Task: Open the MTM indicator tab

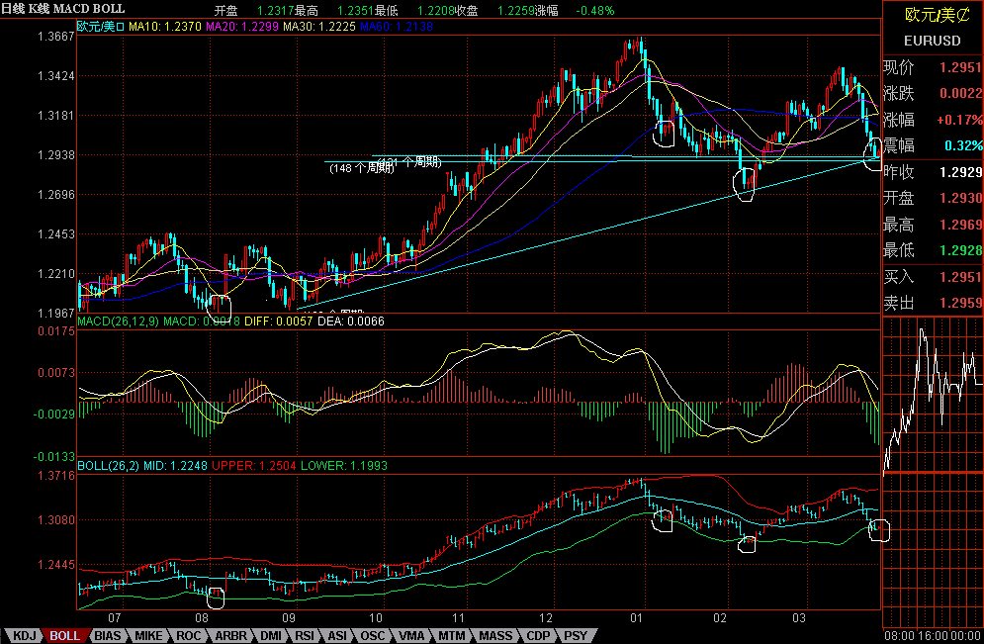Action: point(452,636)
